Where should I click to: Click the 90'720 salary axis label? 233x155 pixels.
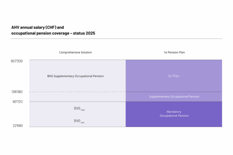(x=17, y=102)
